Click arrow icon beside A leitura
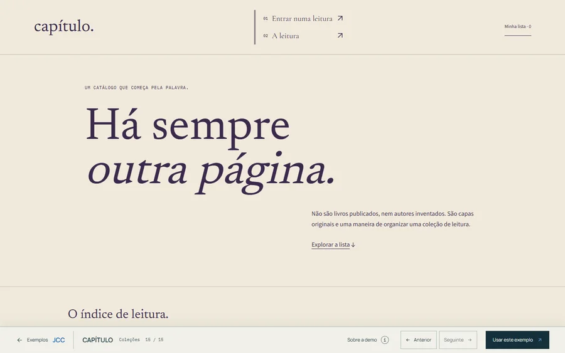Screen dimensions: 565x353 340,36
